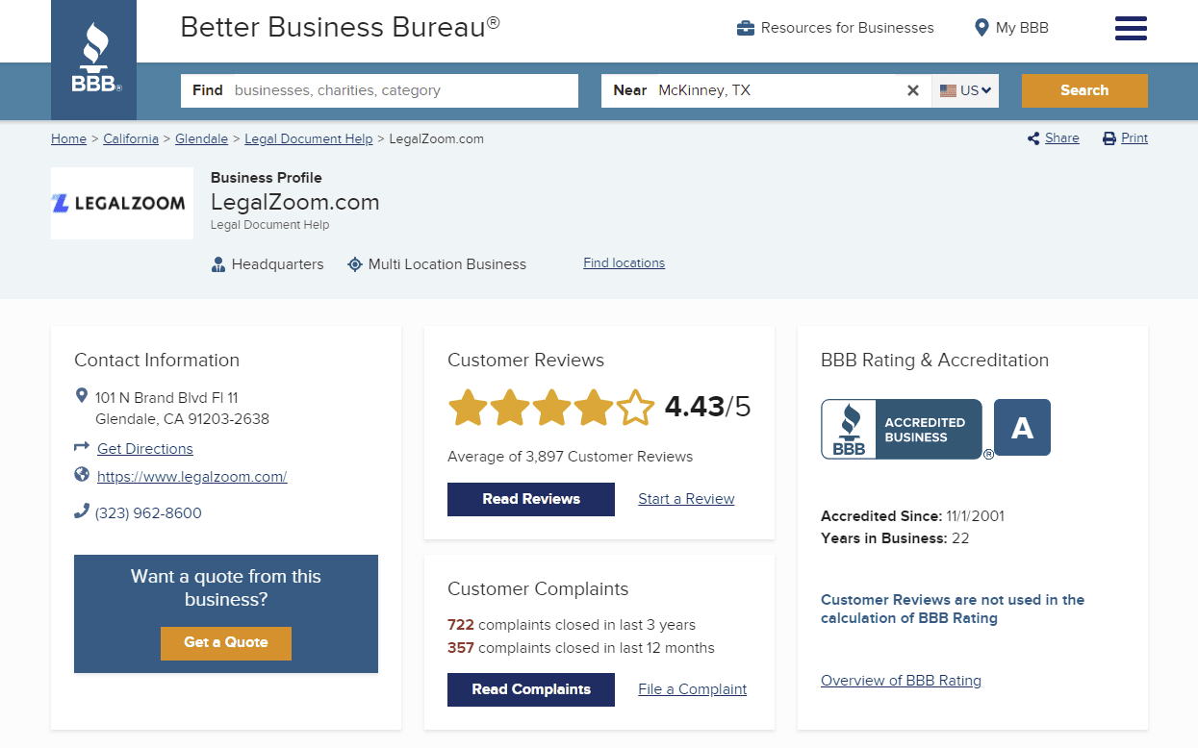Open the legalzoom.com website link
This screenshot has height=748, width=1198.
click(x=191, y=476)
